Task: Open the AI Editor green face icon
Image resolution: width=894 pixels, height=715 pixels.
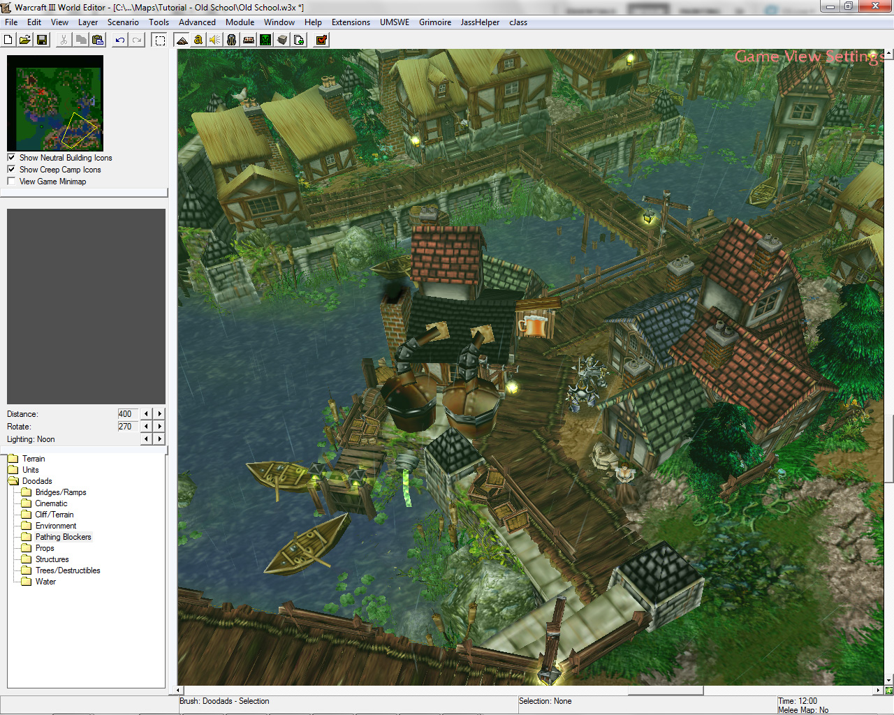Action: [265, 40]
